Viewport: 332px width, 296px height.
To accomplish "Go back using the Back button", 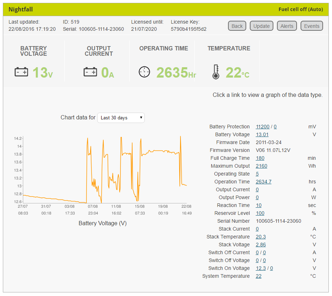I will click(x=237, y=26).
